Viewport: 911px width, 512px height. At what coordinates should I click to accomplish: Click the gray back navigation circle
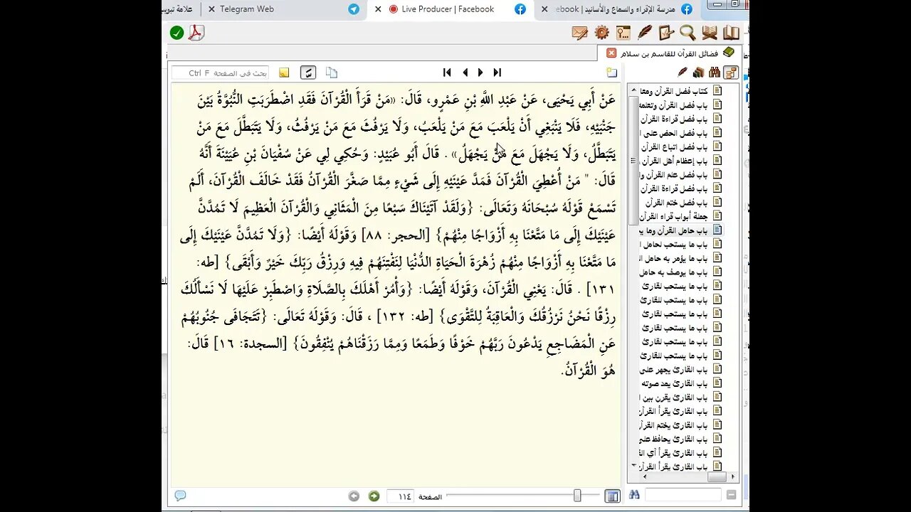tap(354, 496)
